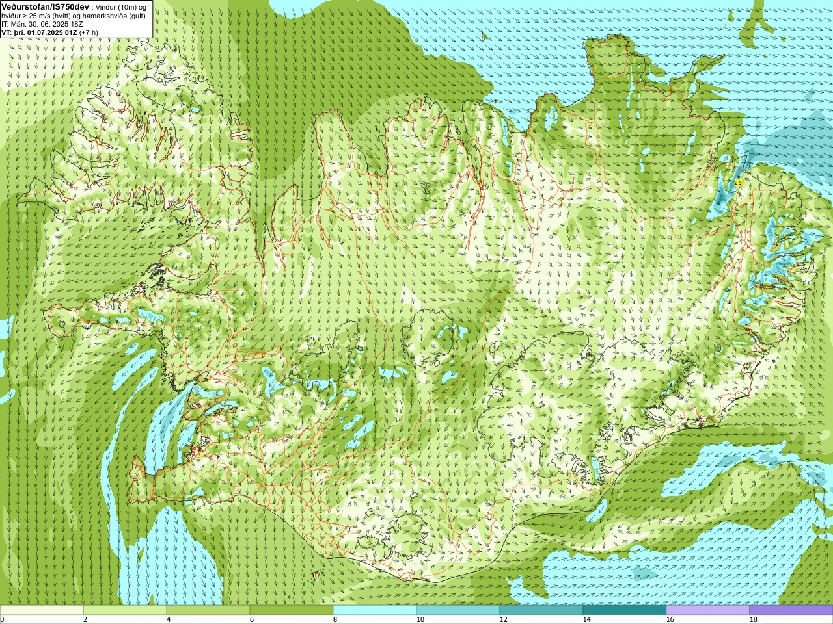Image resolution: width=833 pixels, height=624 pixels.
Task: Click the '8' label on the wind scale
Action: (x=335, y=619)
